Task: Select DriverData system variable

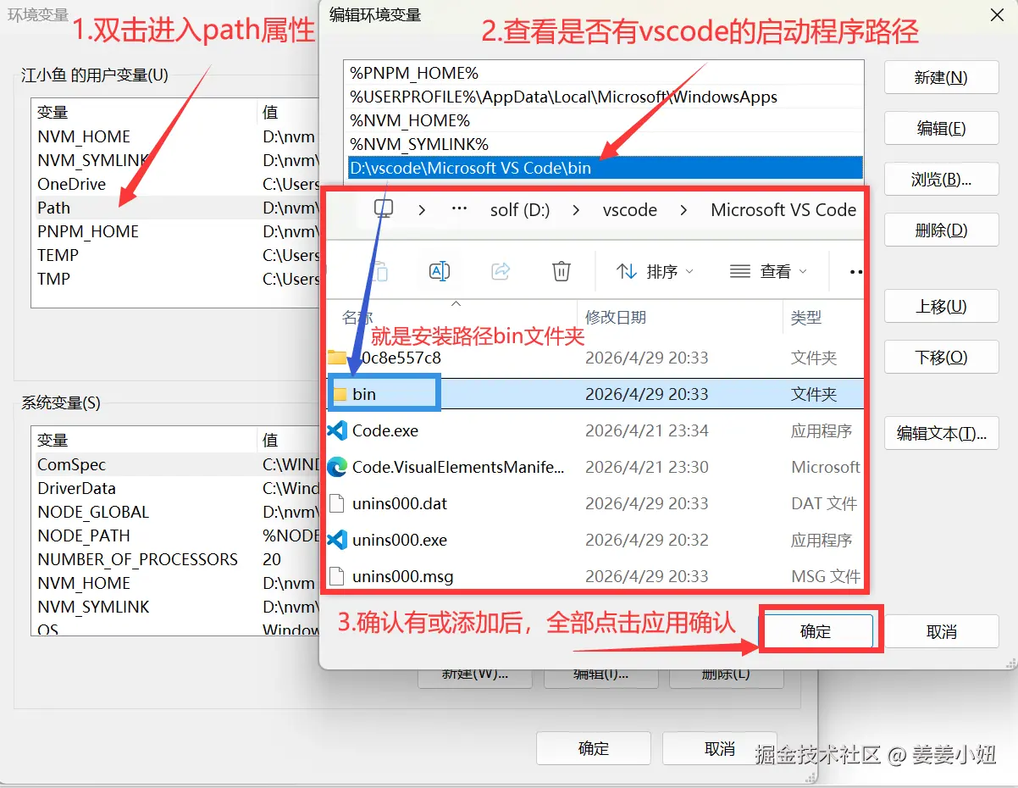Action: coord(176,488)
